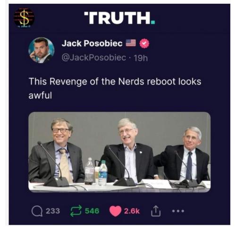Open the share upload icon
The width and height of the screenshot is (236, 230).
(x=156, y=211)
